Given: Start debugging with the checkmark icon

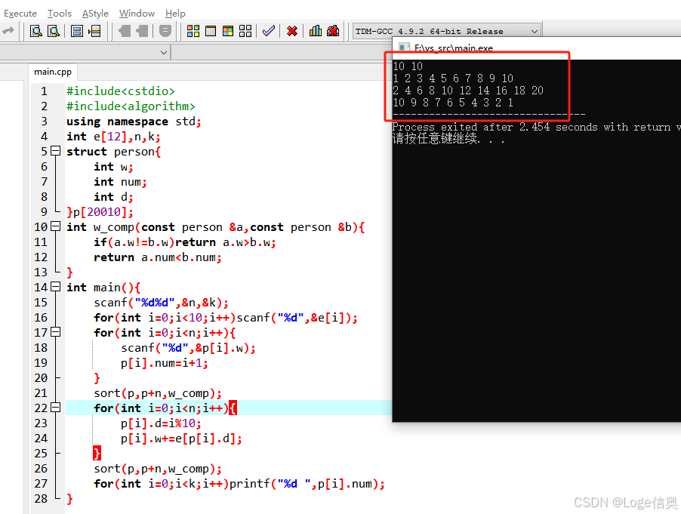Looking at the screenshot, I should click(269, 31).
